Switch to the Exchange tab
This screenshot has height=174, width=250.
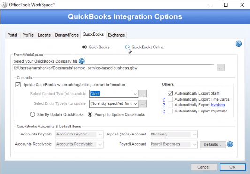pyautogui.click(x=116, y=35)
